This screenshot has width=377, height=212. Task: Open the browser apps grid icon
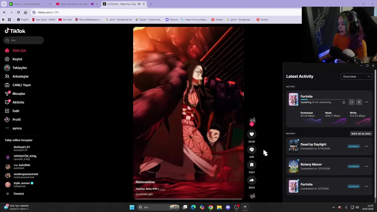9,20
